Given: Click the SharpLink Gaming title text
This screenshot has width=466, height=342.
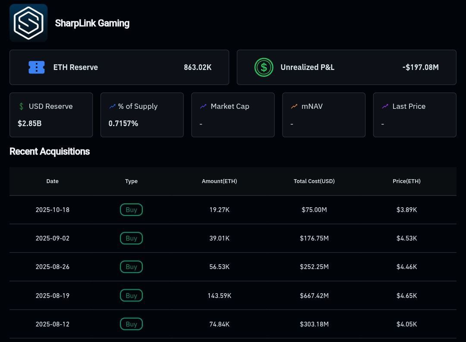Looking at the screenshot, I should (x=92, y=23).
